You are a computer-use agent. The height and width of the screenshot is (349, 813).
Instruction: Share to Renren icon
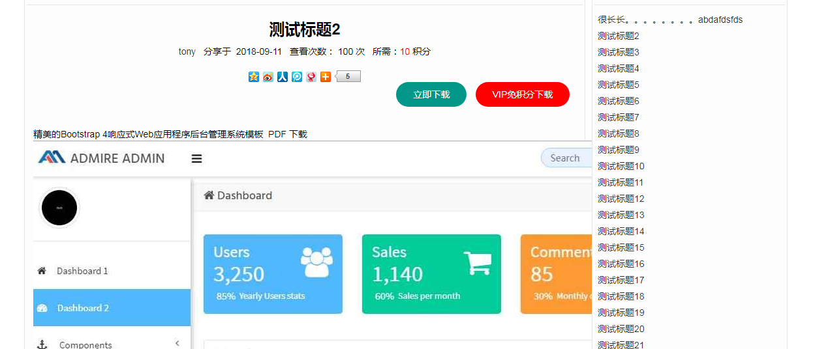pyautogui.click(x=283, y=77)
